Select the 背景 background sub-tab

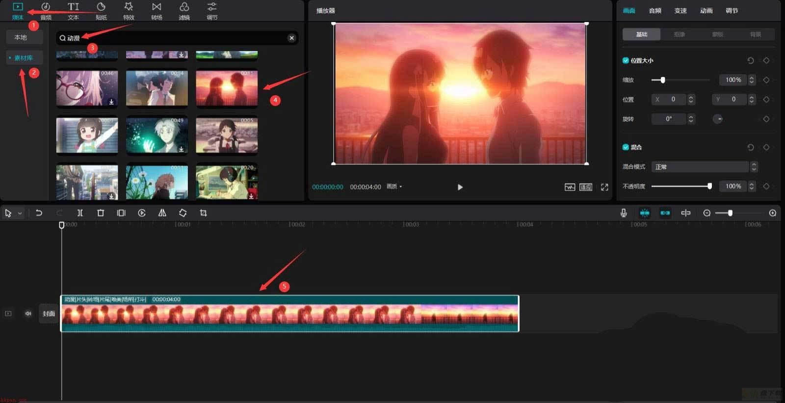click(756, 34)
